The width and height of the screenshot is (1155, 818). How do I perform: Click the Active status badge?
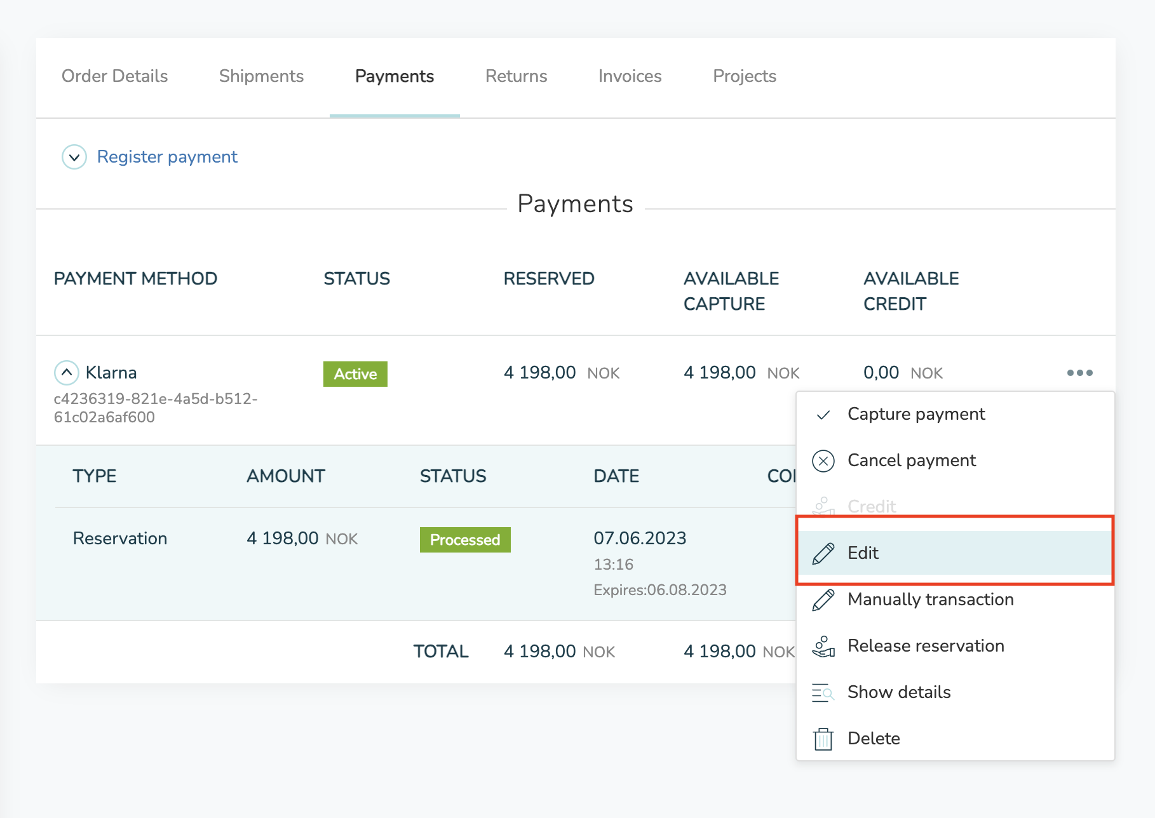(355, 374)
